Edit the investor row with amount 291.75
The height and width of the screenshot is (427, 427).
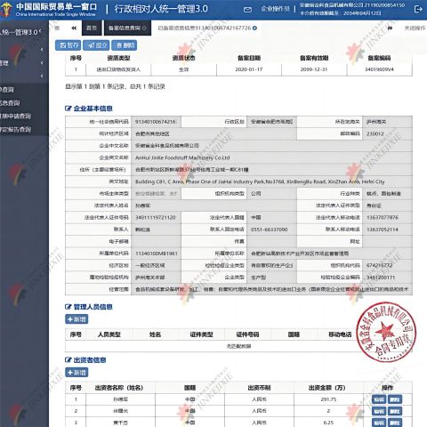tap(379, 399)
